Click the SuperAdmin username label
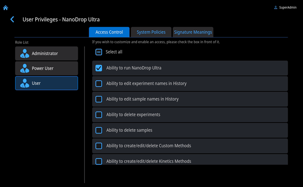This screenshot has height=187, width=303. click(x=289, y=8)
